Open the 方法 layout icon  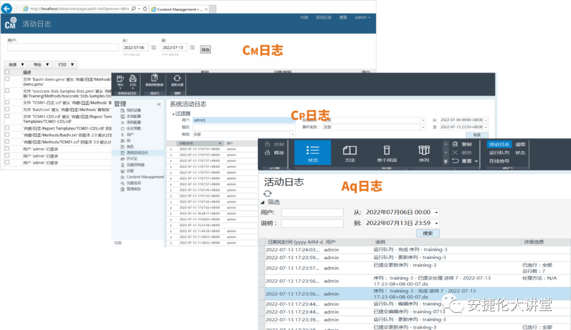pos(350,152)
